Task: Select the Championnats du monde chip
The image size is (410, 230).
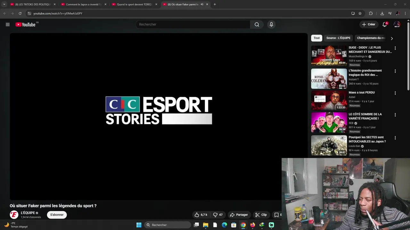Action: point(371,38)
